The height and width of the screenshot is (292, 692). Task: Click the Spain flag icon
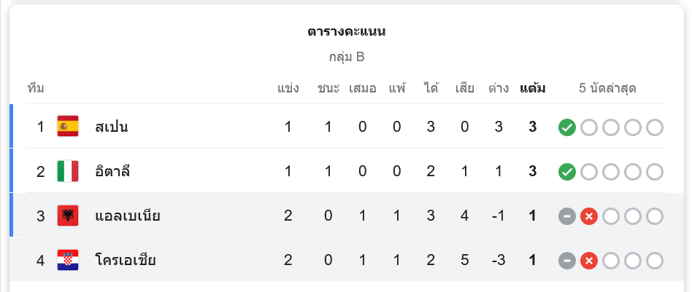click(68, 127)
